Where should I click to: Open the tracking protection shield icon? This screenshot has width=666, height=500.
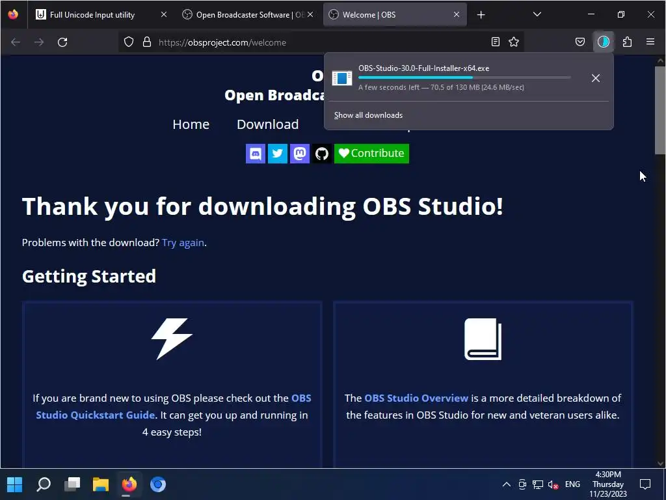point(129,42)
